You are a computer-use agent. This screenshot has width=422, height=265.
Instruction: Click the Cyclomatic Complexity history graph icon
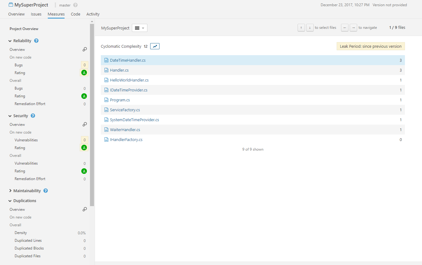[155, 46]
